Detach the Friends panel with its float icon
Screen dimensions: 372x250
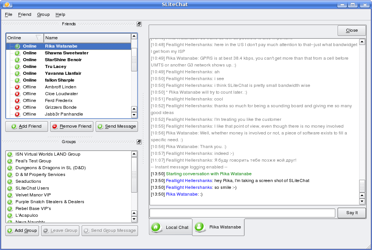pos(139,24)
